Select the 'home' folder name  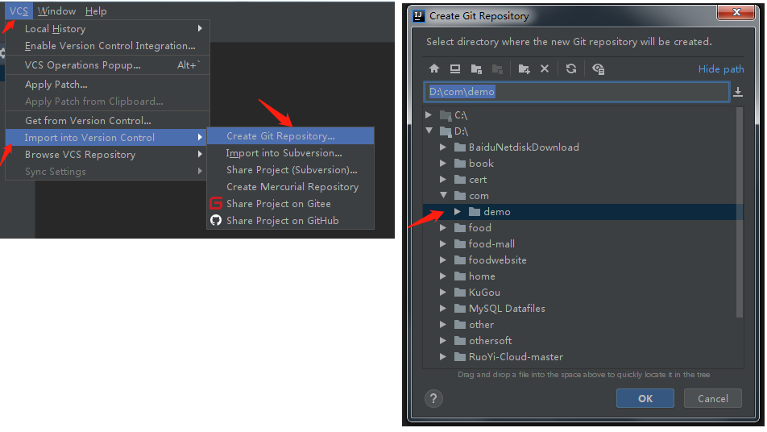click(x=482, y=276)
